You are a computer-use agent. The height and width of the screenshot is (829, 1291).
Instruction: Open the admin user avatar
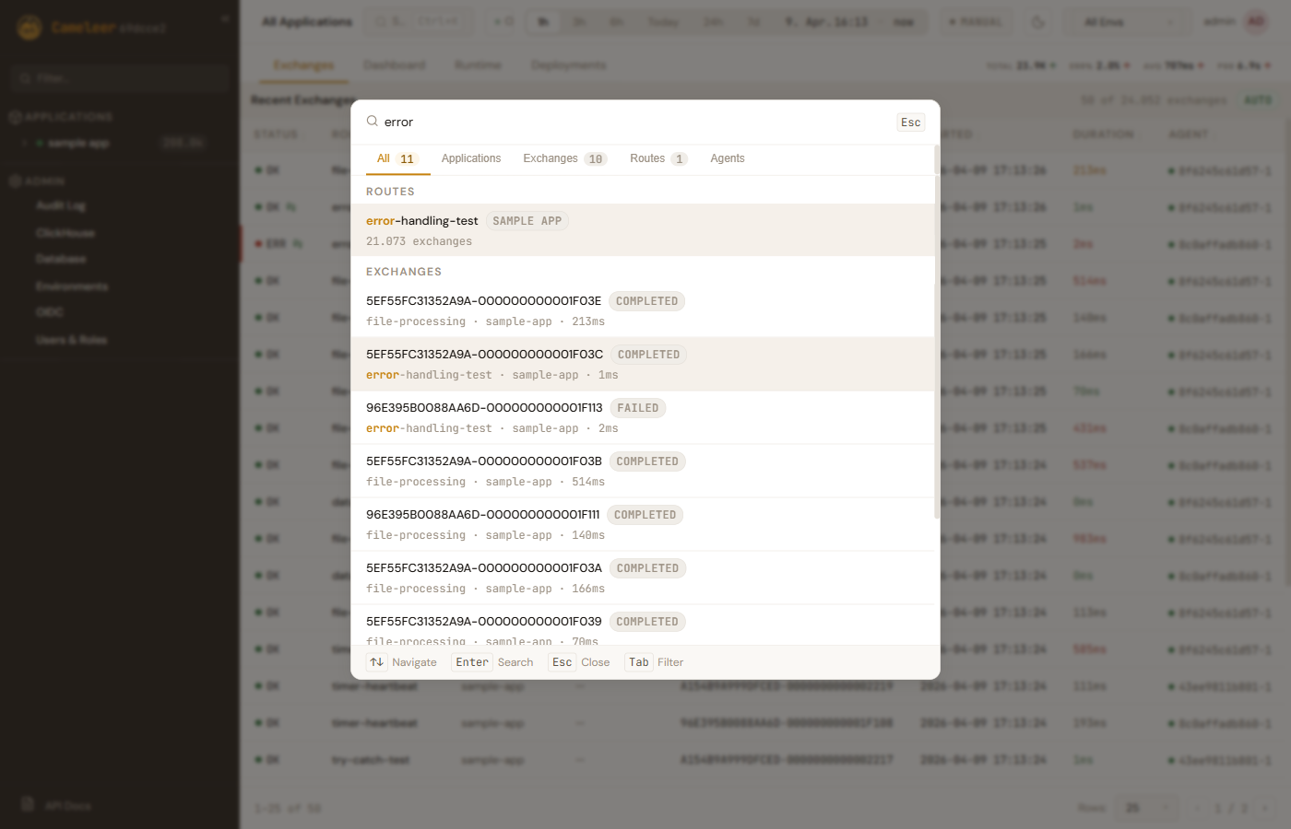(1256, 22)
